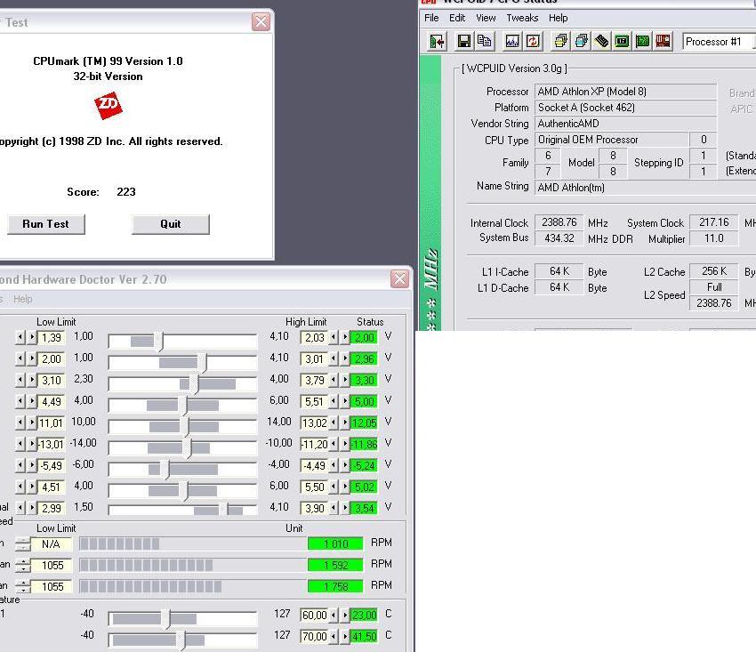756x652 pixels.
Task: Decrease the 1,39 low limit with left arrow
Action: (20, 337)
